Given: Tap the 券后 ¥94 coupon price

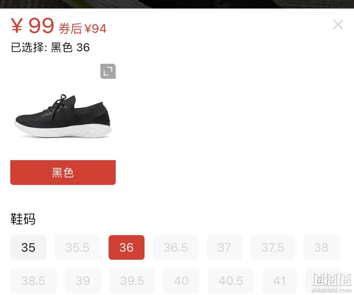Looking at the screenshot, I should [x=83, y=28].
